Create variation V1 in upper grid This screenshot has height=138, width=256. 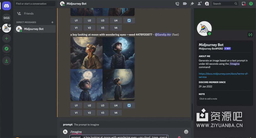(x=76, y=28)
